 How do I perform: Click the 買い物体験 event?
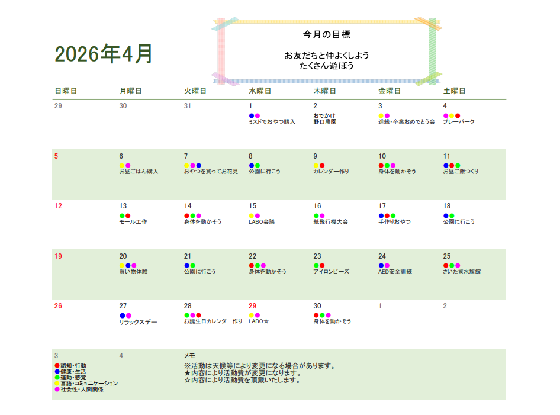tap(133, 271)
